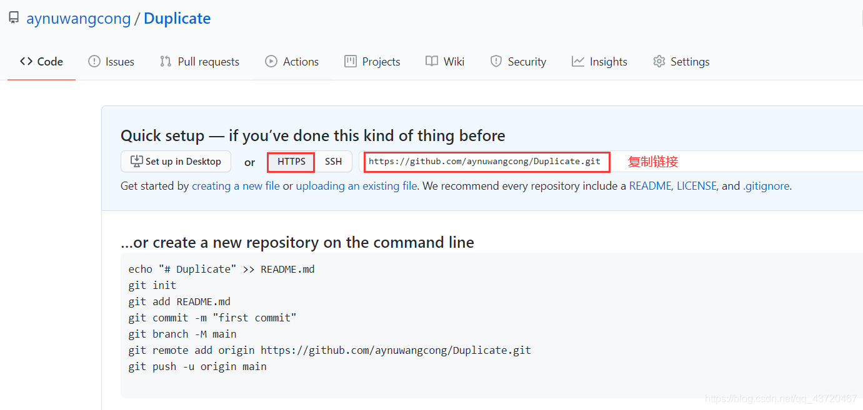
Task: Open the Insights tab
Action: click(x=599, y=61)
